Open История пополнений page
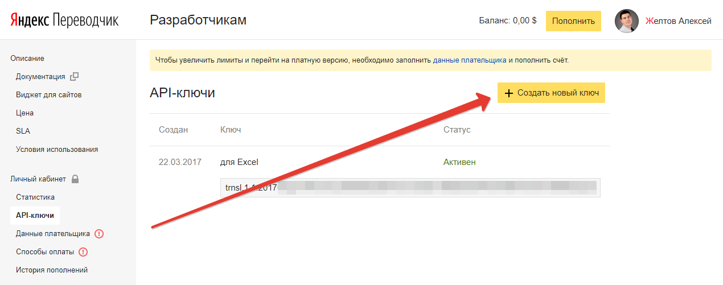The width and height of the screenshot is (723, 285). pos(52,270)
